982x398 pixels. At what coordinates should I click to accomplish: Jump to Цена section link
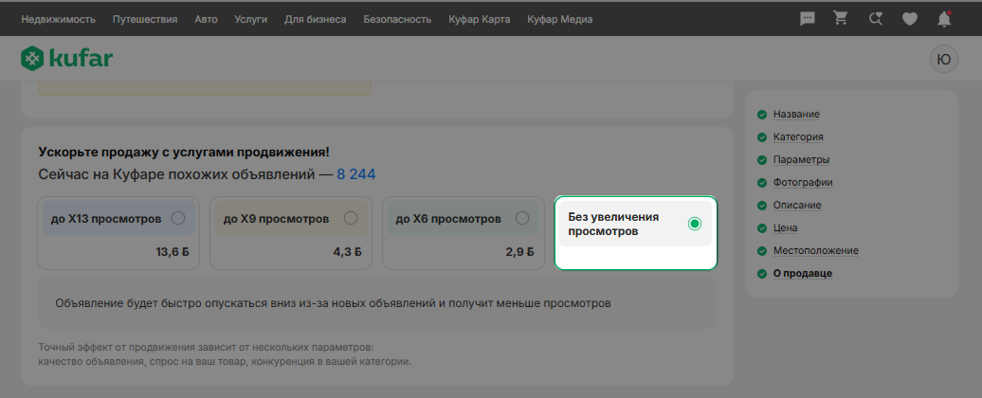[x=786, y=227]
